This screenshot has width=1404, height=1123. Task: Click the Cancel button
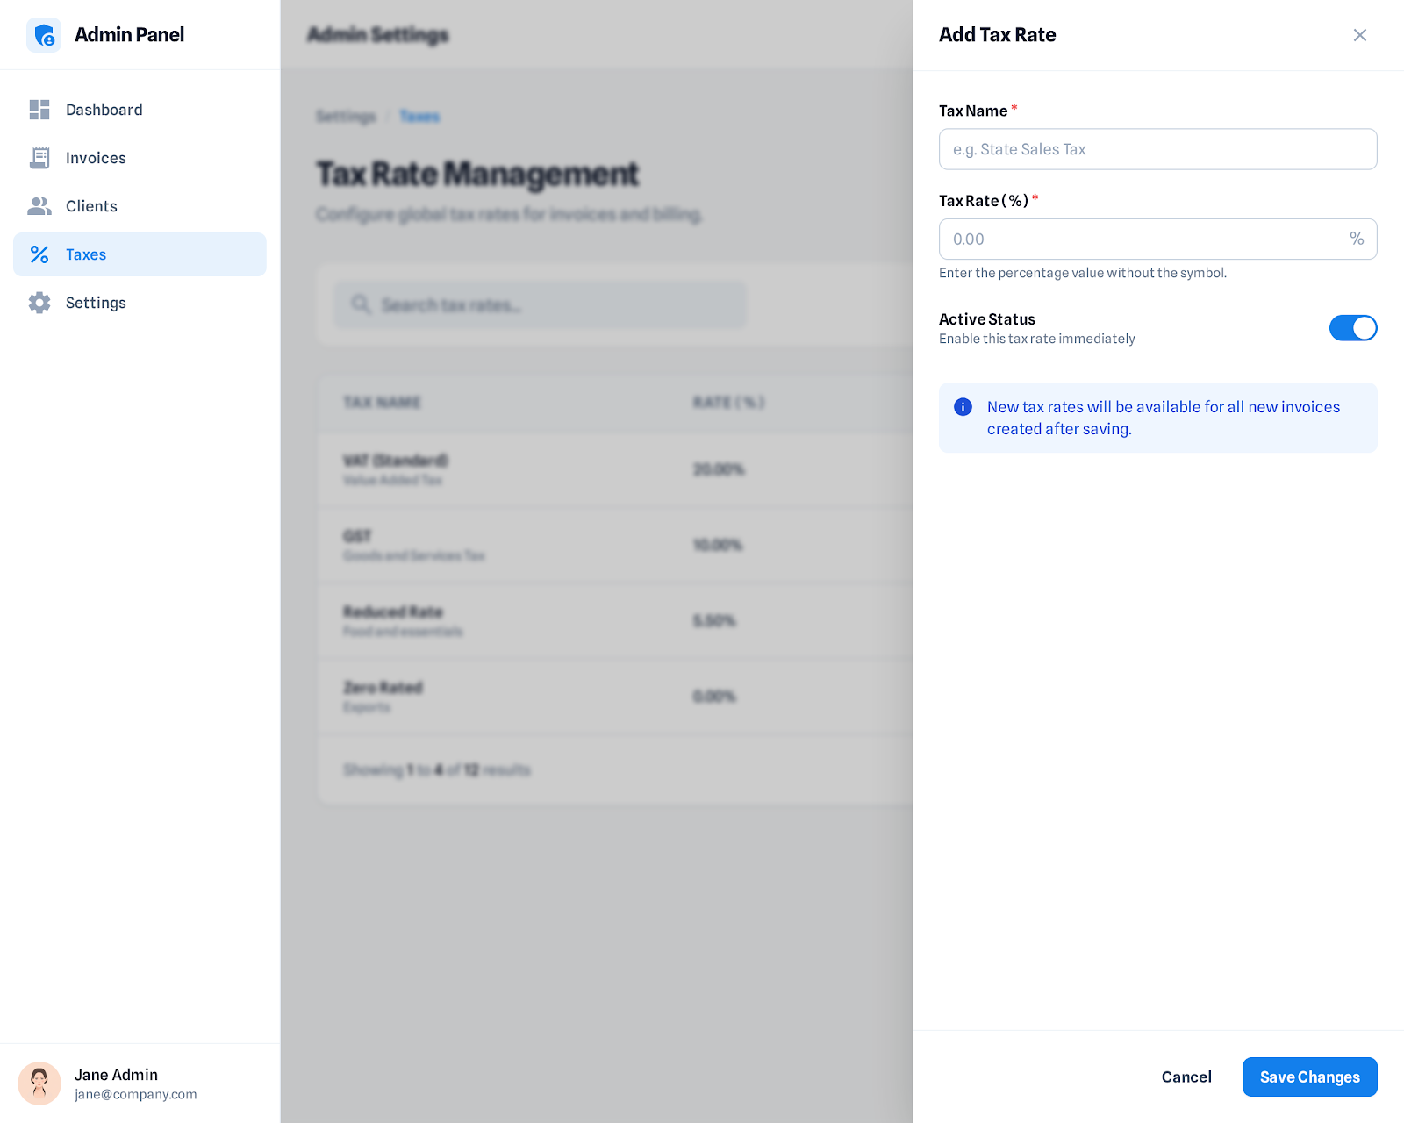pyautogui.click(x=1186, y=1077)
